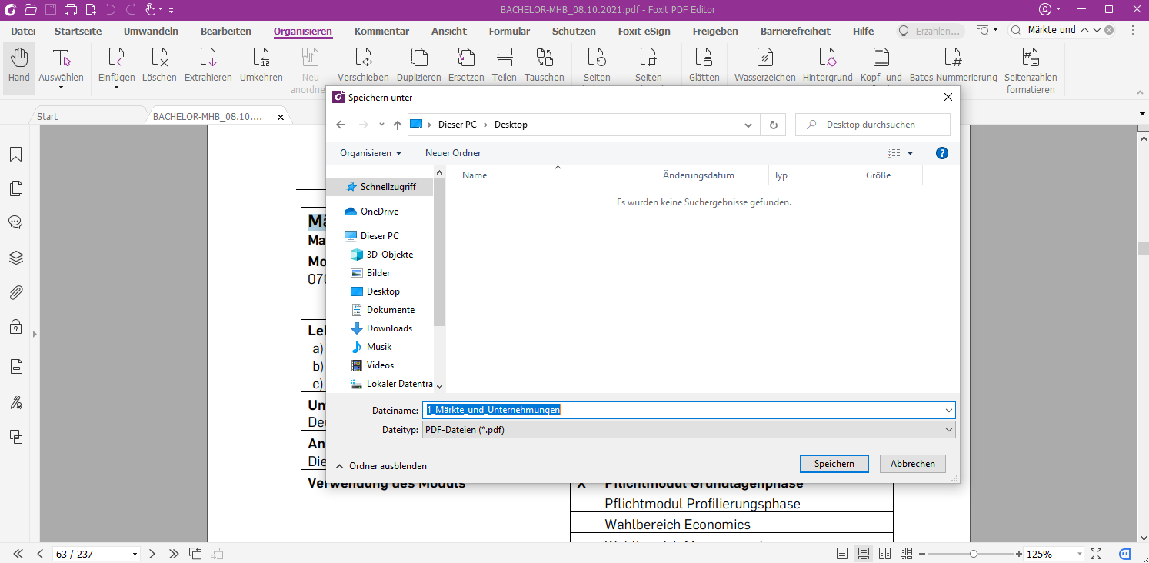Open the layers panel in sidebar
Image resolution: width=1149 pixels, height=563 pixels.
(x=15, y=258)
